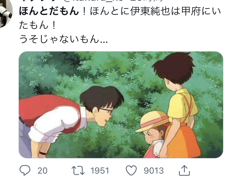The width and height of the screenshot is (235, 179).
Task: Click the text たもん！ on second line
Action: coord(38,25)
